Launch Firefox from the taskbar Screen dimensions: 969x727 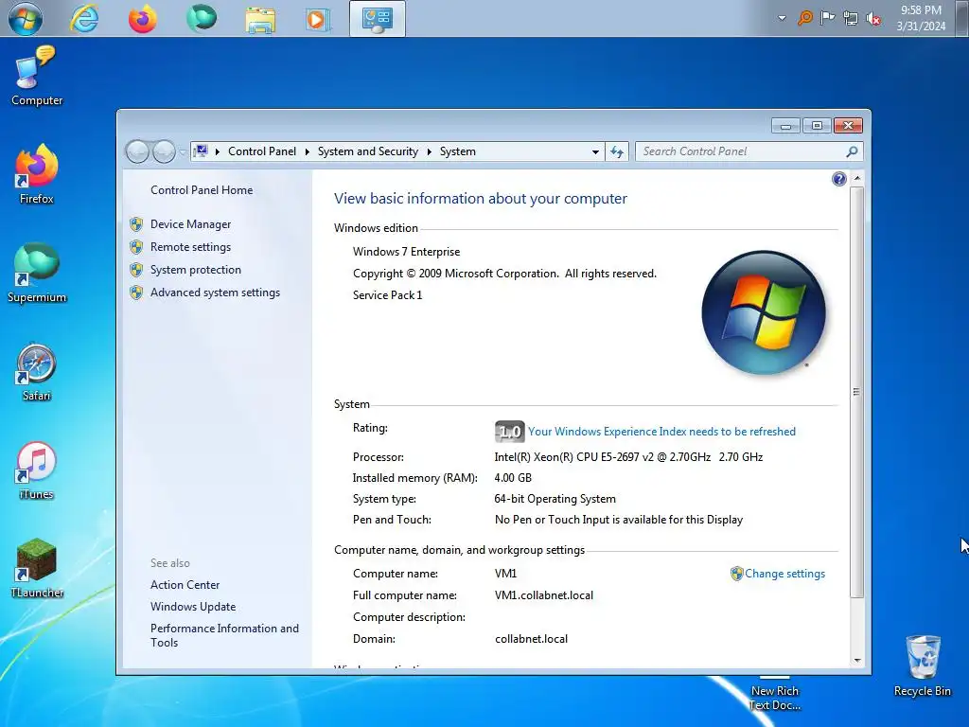click(x=143, y=19)
